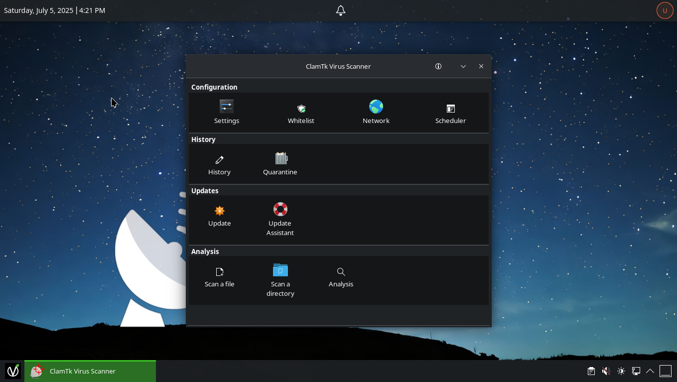
Task: Click the date and time display
Action: (55, 10)
